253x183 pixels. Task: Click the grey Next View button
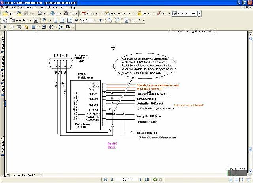(x=161, y=179)
